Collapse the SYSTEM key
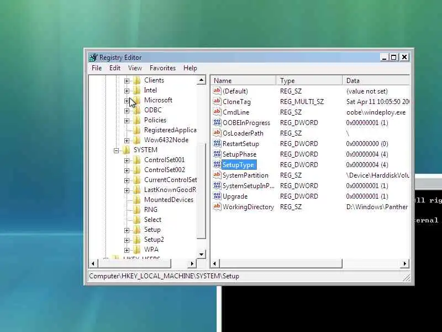The width and height of the screenshot is (442, 332). 116,151
